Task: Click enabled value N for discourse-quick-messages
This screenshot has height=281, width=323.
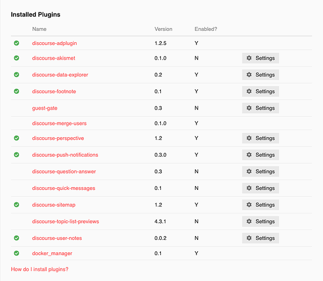Action: 196,188
